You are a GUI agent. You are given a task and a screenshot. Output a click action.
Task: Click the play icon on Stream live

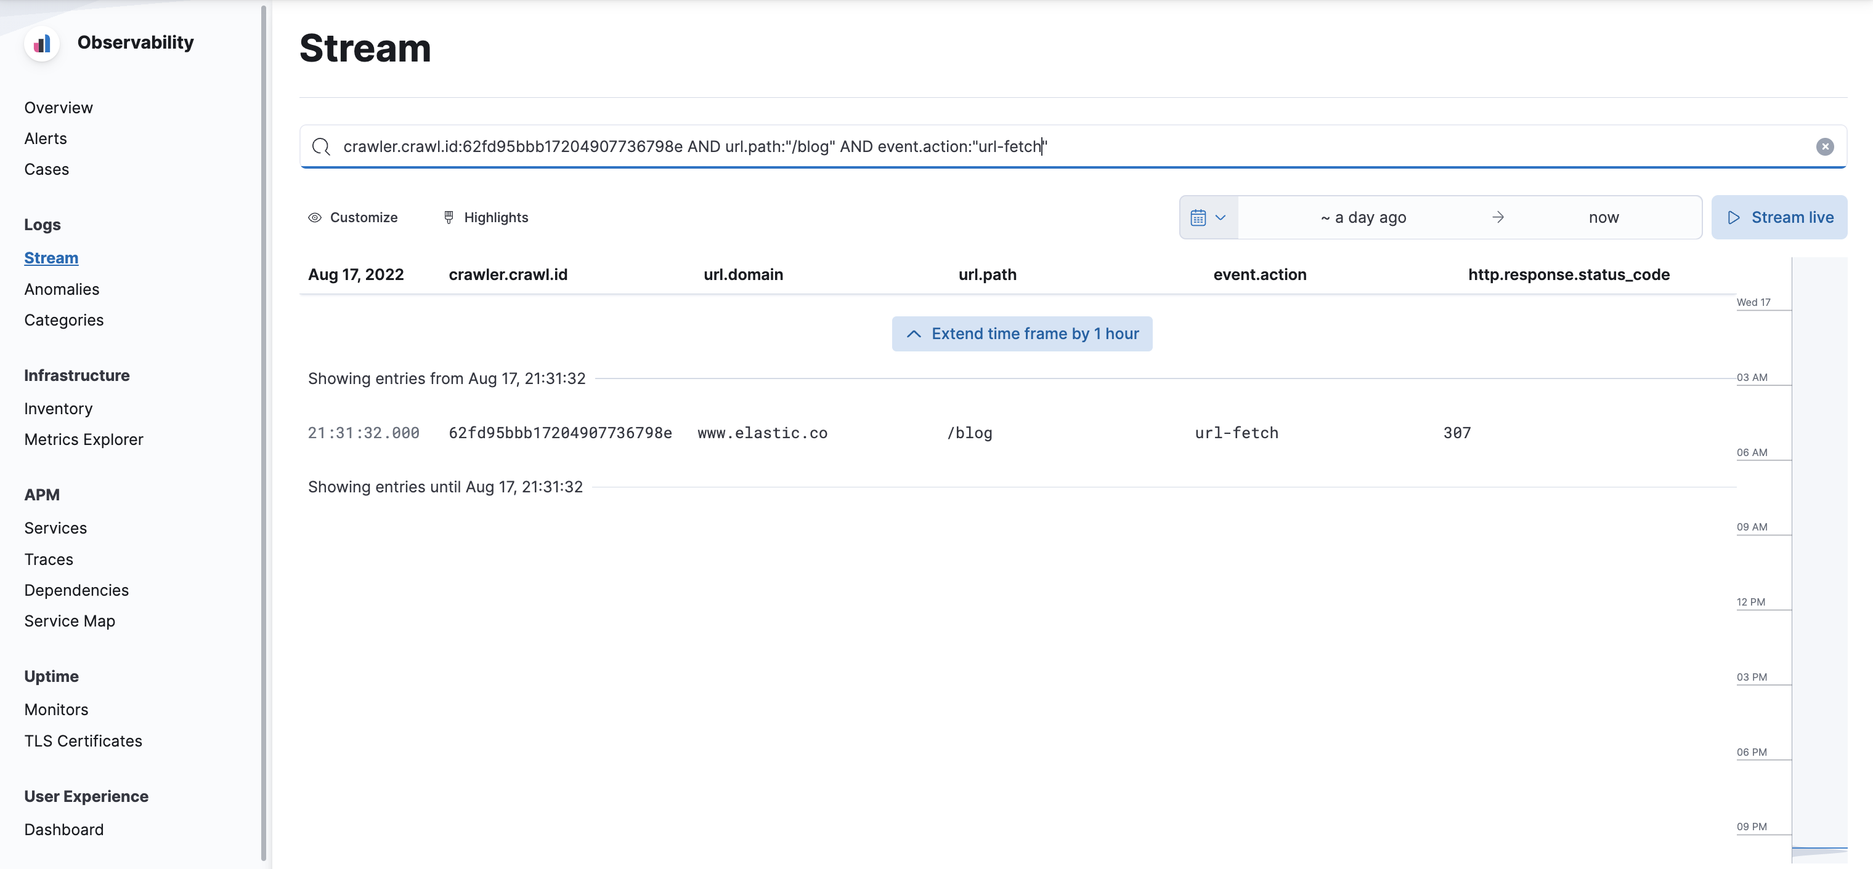click(x=1733, y=217)
